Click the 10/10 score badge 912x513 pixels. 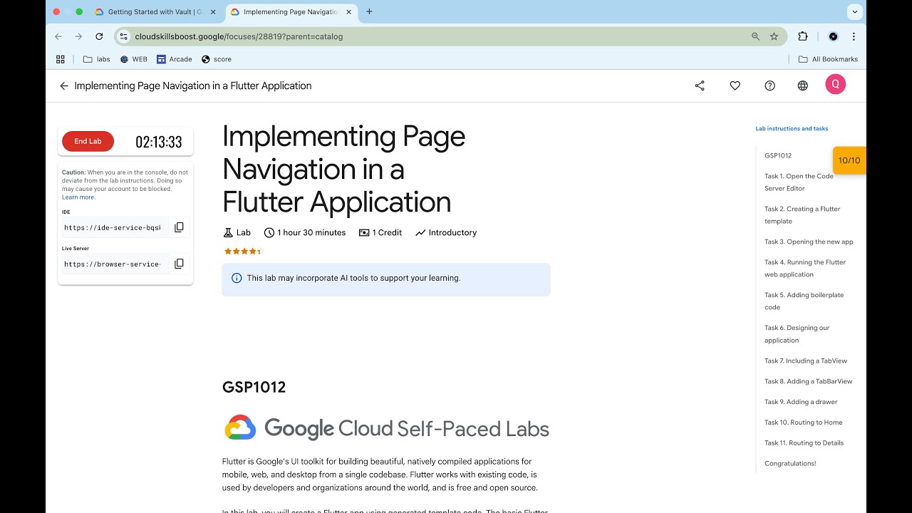click(849, 160)
